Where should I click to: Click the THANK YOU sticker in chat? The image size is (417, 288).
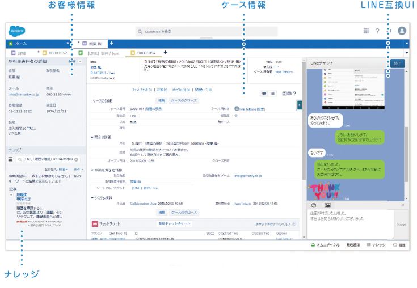(x=324, y=191)
